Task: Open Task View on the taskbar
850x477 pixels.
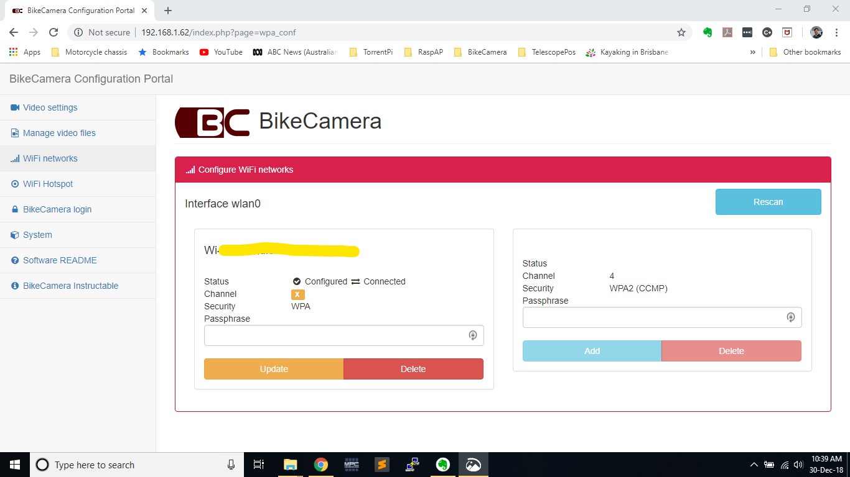Action: click(259, 465)
